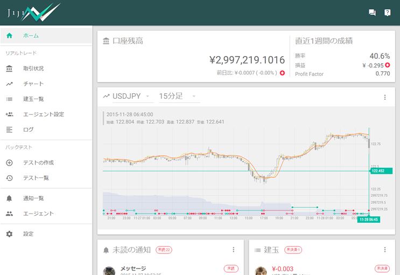Click list icon next to 建玉 heading
The image size is (400, 275).
pos(257,250)
